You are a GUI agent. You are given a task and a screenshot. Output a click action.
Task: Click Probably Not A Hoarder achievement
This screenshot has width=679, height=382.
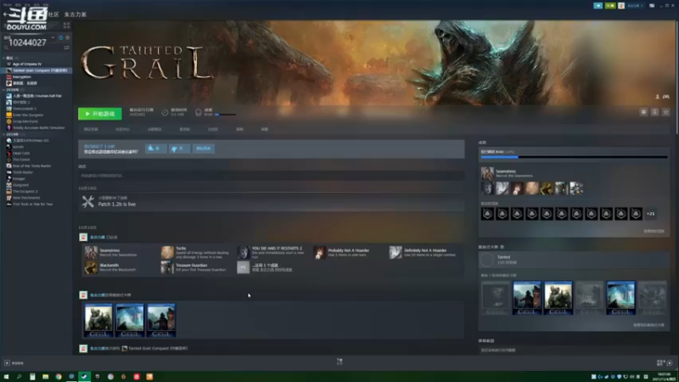click(x=342, y=252)
